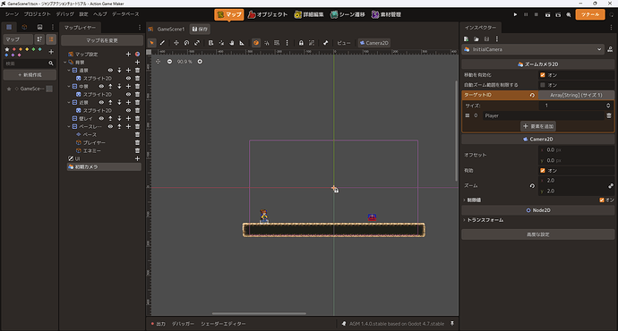This screenshot has height=331, width=618.
Task: Reset the ズーム property value
Action: (532, 186)
